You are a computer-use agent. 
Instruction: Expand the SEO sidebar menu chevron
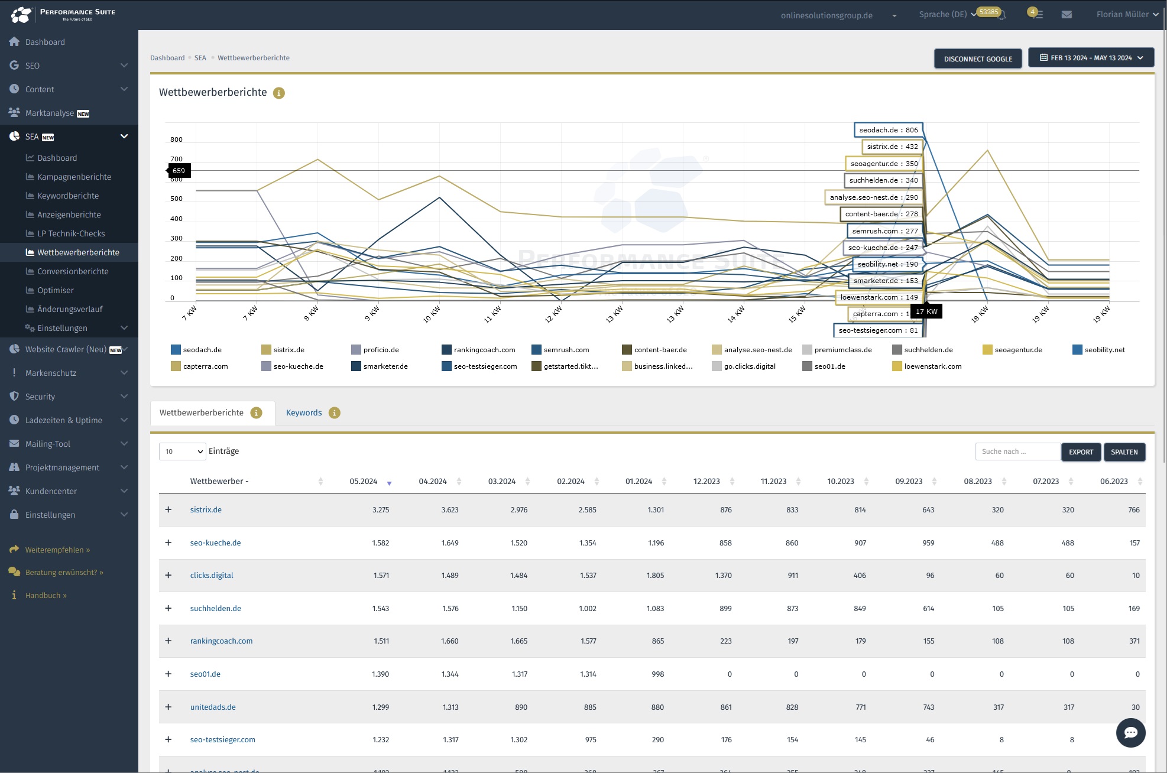(x=124, y=65)
